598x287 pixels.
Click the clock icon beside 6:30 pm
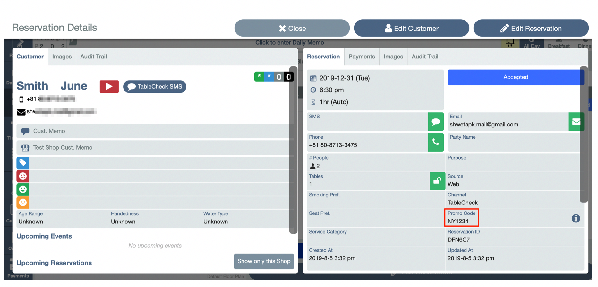pos(313,90)
